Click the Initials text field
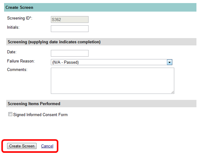This screenshot has width=209, height=153. pos(70,29)
